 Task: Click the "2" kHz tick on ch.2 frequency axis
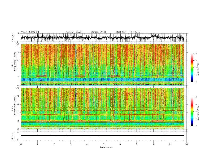(x=19, y=121)
